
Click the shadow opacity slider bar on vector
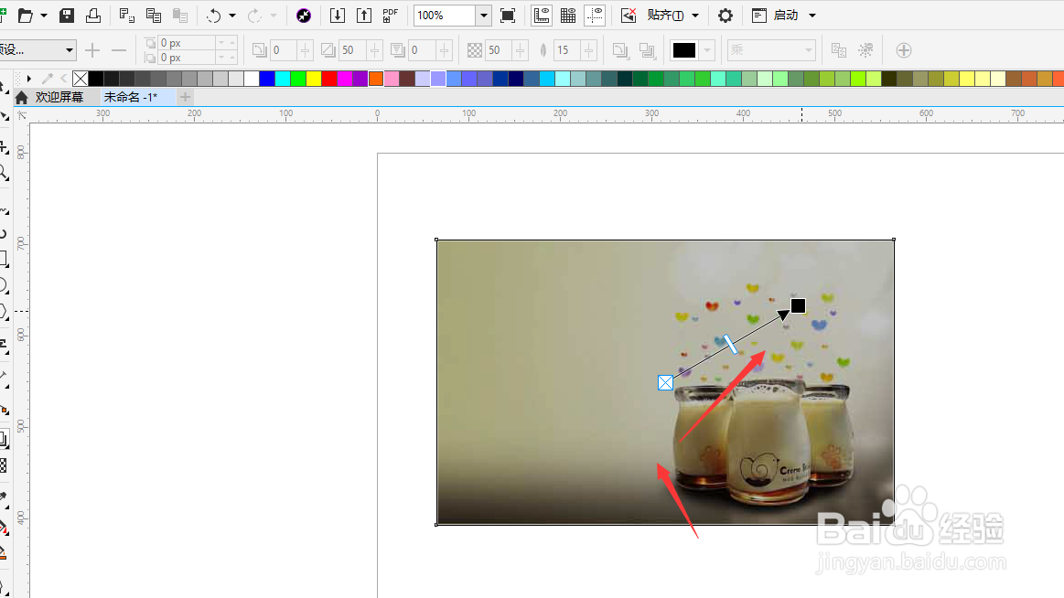730,345
